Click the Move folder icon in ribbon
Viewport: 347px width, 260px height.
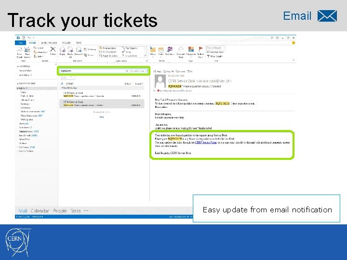click(153, 49)
